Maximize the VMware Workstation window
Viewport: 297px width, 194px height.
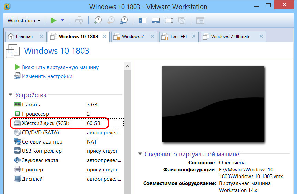268,5
